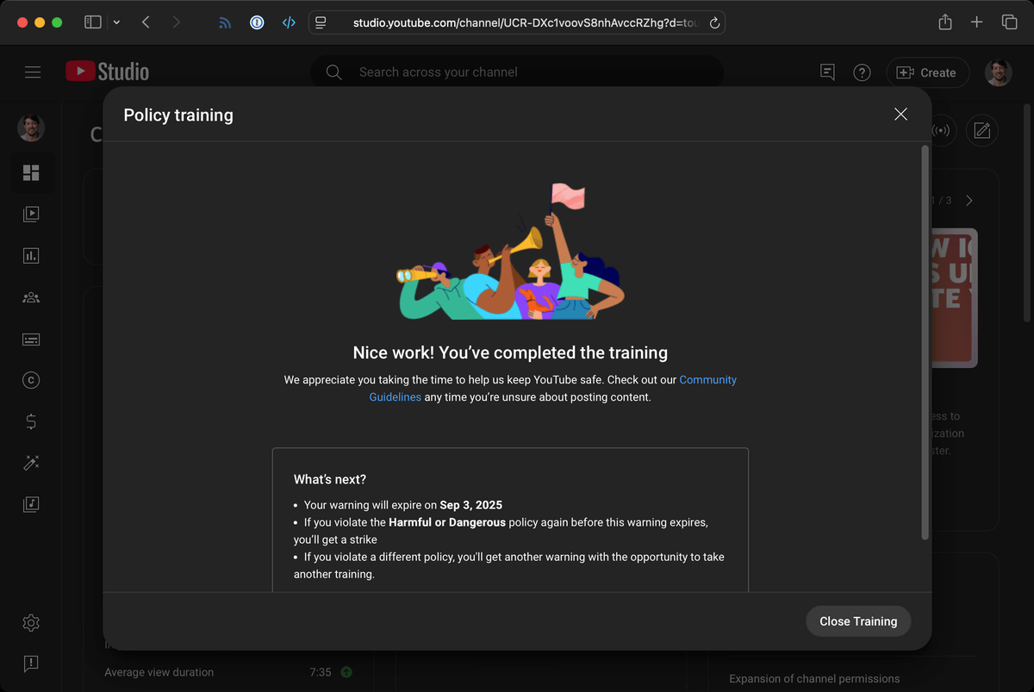Click the Go live broadcast icon

point(942,131)
